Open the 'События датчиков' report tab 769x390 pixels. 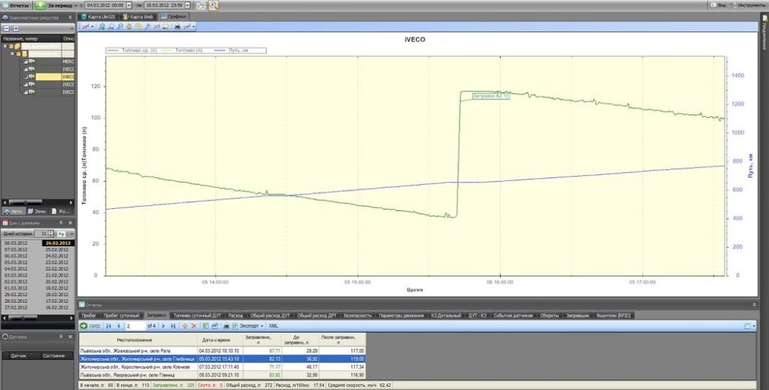click(513, 316)
